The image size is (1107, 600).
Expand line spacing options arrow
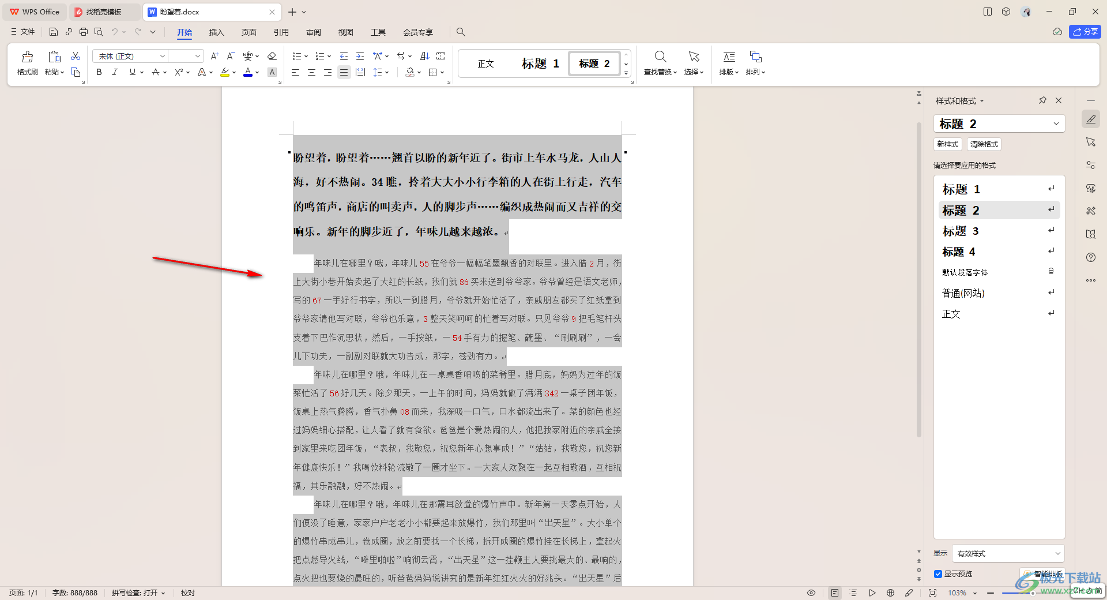387,72
